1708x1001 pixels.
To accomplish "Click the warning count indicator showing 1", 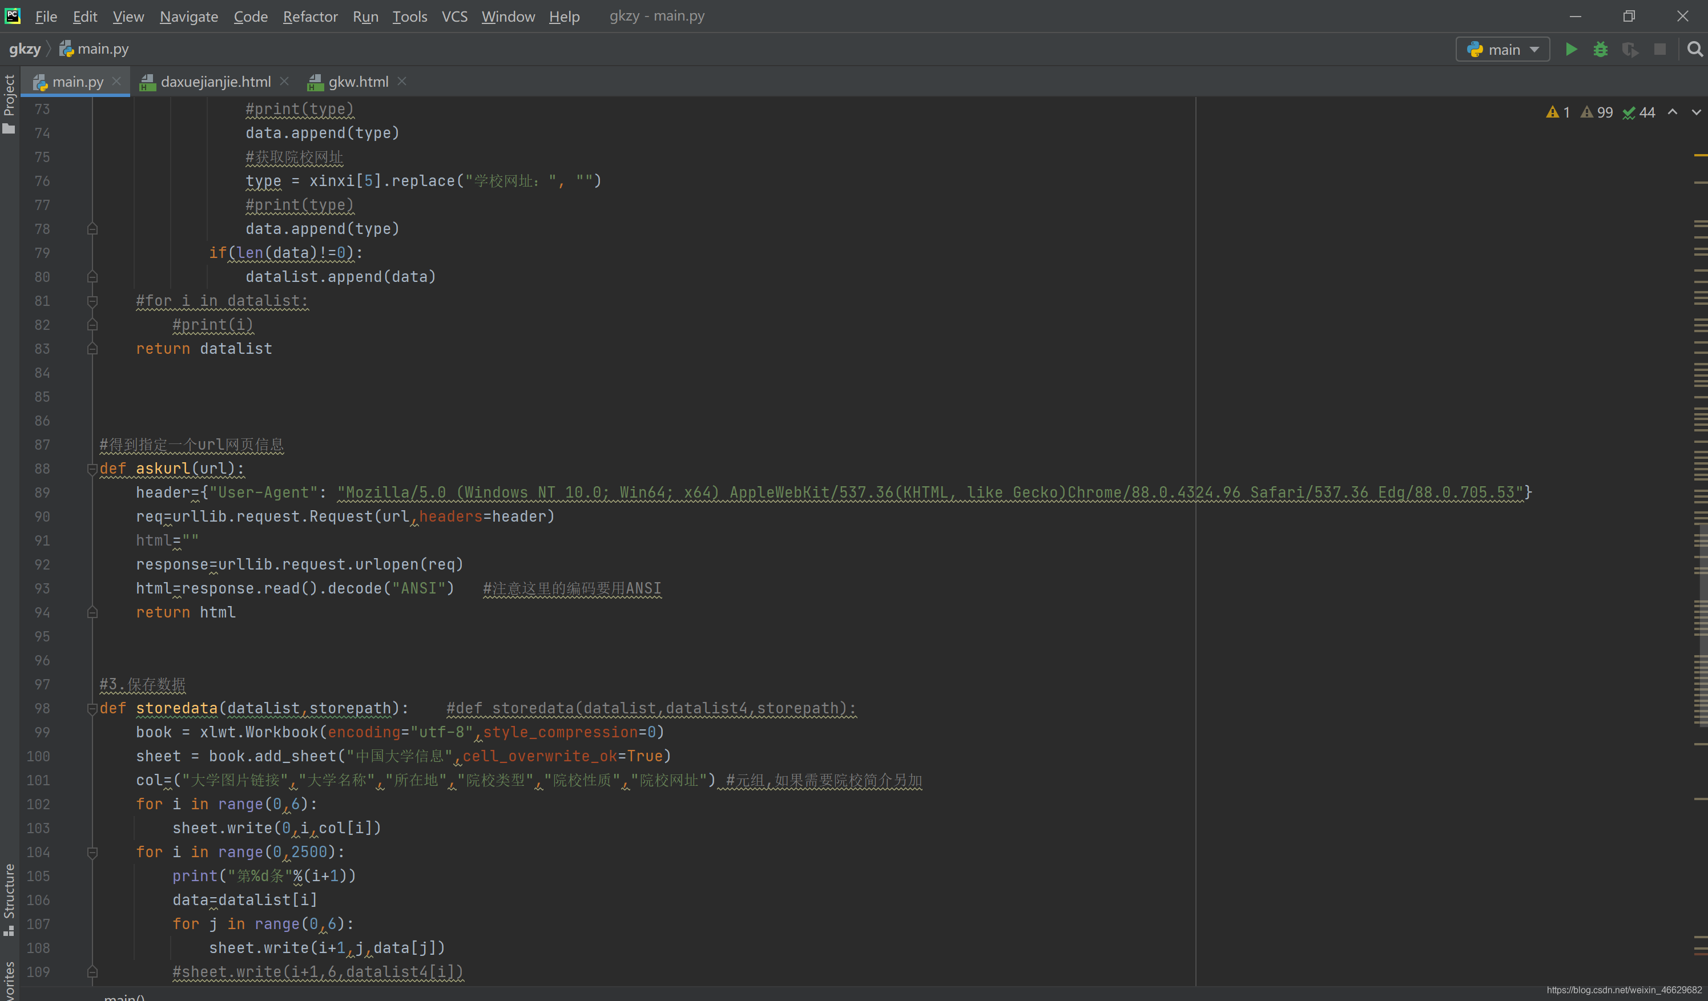I will [1558, 112].
